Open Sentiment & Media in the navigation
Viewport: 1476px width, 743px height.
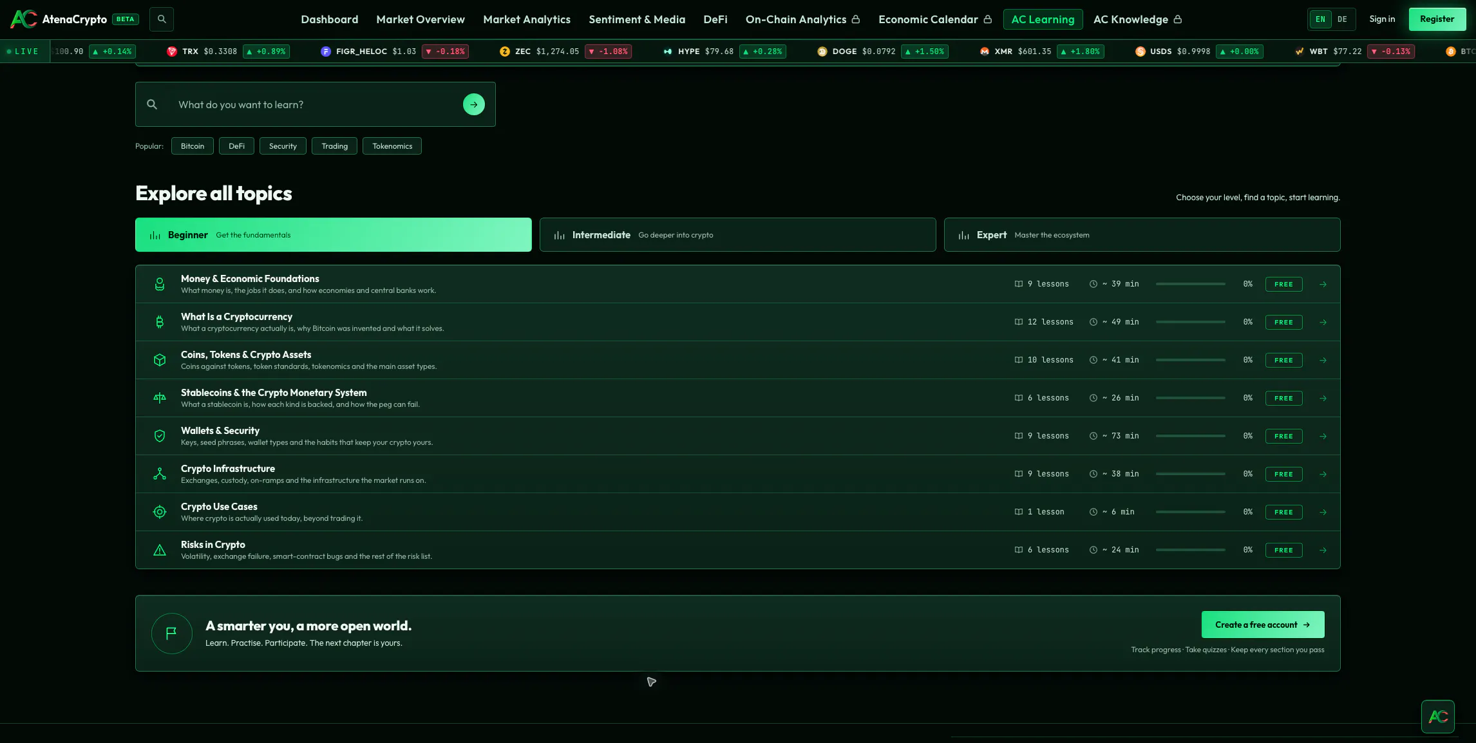[x=637, y=19]
